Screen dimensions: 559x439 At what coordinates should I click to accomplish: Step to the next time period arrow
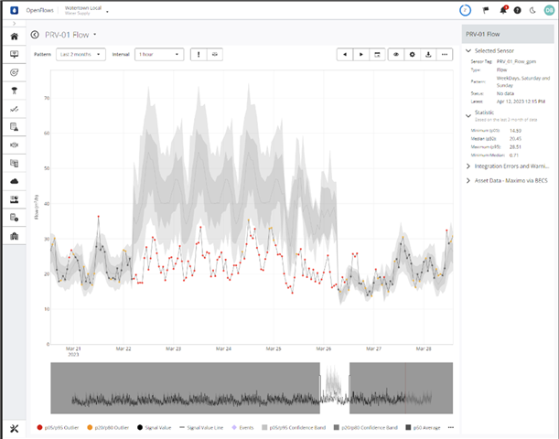(x=361, y=54)
